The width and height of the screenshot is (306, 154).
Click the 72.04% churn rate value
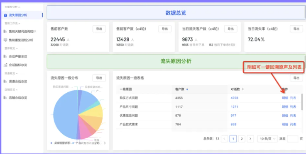pos(256,39)
